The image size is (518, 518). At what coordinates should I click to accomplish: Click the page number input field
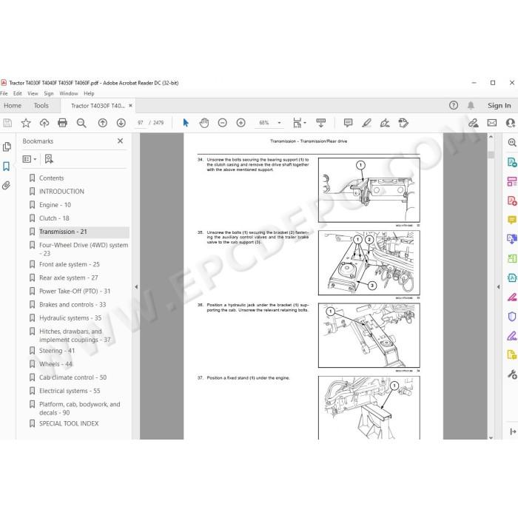tap(141, 123)
